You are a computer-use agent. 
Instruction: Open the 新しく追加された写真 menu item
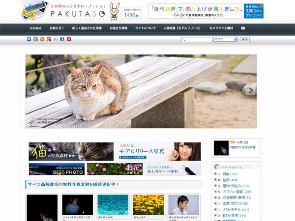pyautogui.click(x=87, y=28)
